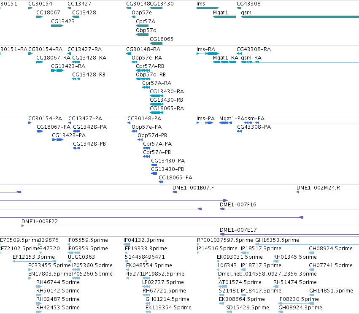Viewport: 359px width, 314px height.
Task: Open the DME1-007F16 clone feature
Action: [289, 209]
